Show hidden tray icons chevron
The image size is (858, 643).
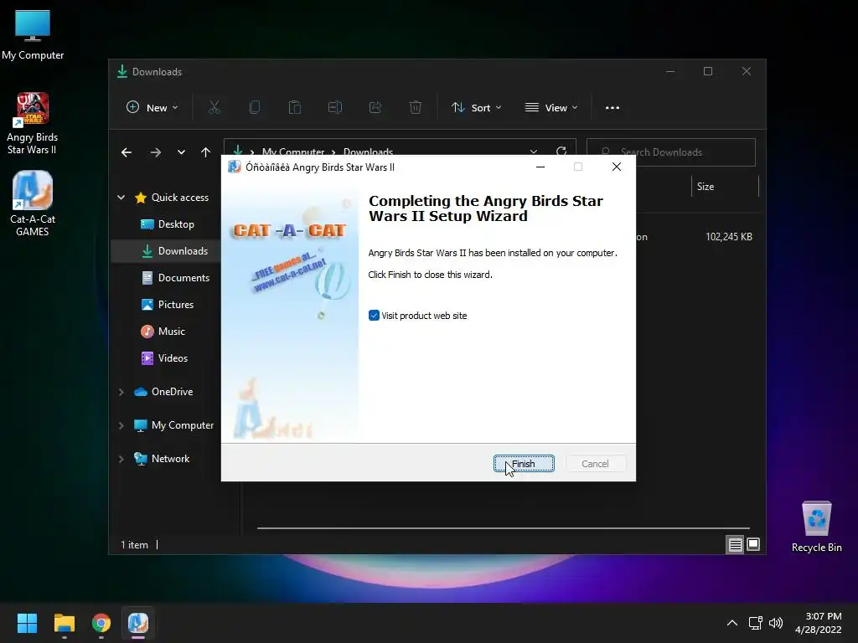coord(732,623)
